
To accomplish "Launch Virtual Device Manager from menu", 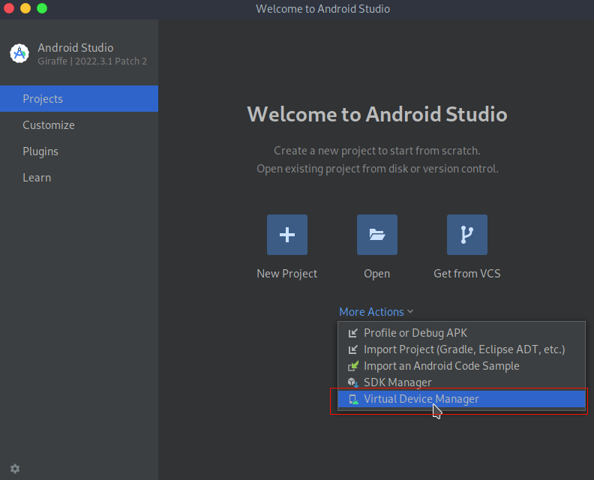I will tap(461, 399).
